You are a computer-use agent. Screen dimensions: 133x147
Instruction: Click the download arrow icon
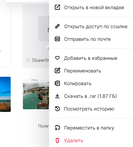coord(57,96)
